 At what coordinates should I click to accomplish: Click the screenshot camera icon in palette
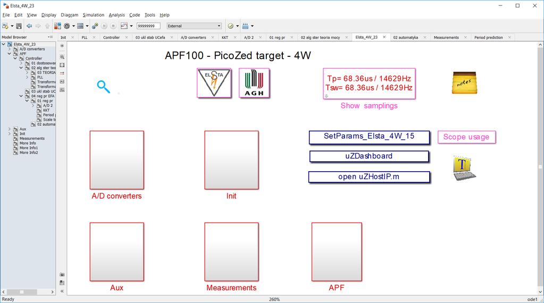click(x=62, y=275)
